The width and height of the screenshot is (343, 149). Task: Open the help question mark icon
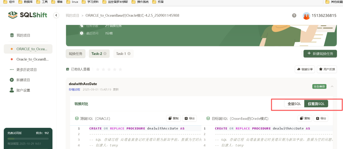[294, 16]
